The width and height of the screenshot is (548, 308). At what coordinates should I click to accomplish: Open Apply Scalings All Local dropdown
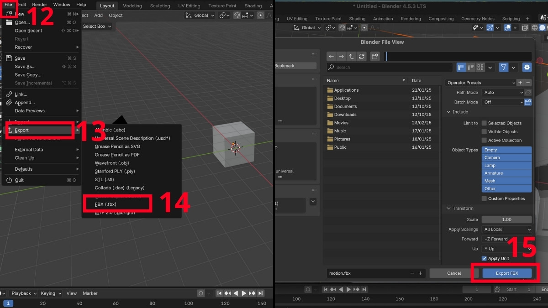point(507,230)
